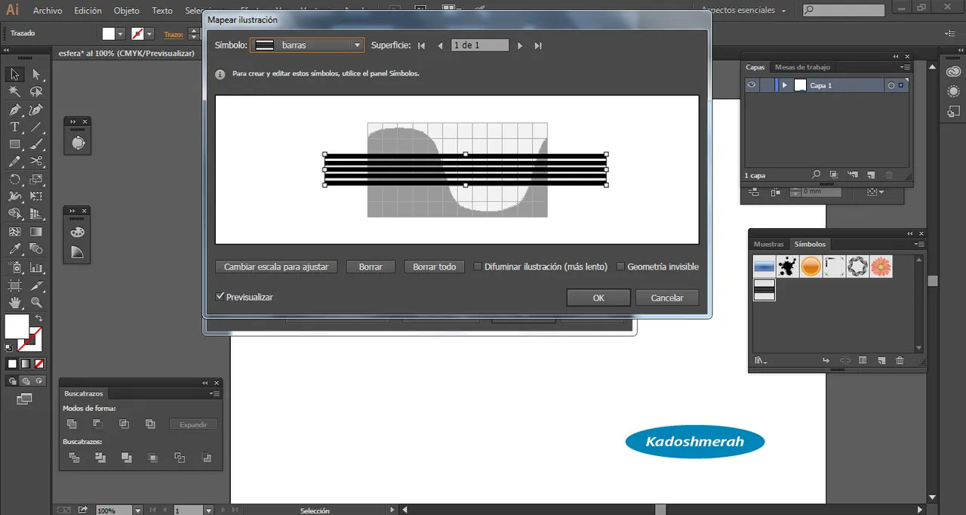Go to last surface in dialog
Image resolution: width=966 pixels, height=515 pixels.
coord(538,46)
